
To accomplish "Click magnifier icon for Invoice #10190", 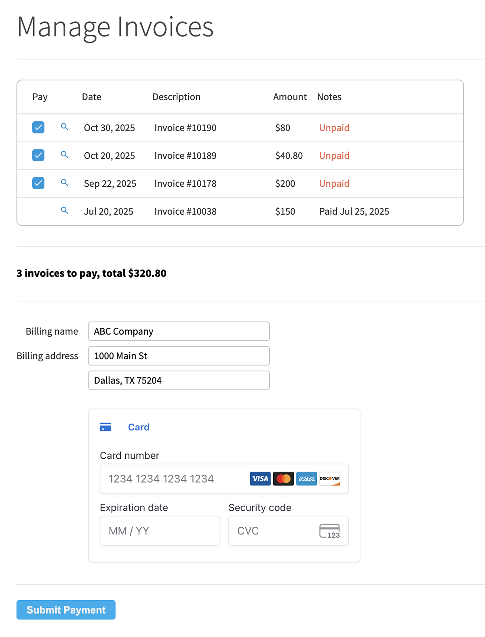I will click(64, 127).
